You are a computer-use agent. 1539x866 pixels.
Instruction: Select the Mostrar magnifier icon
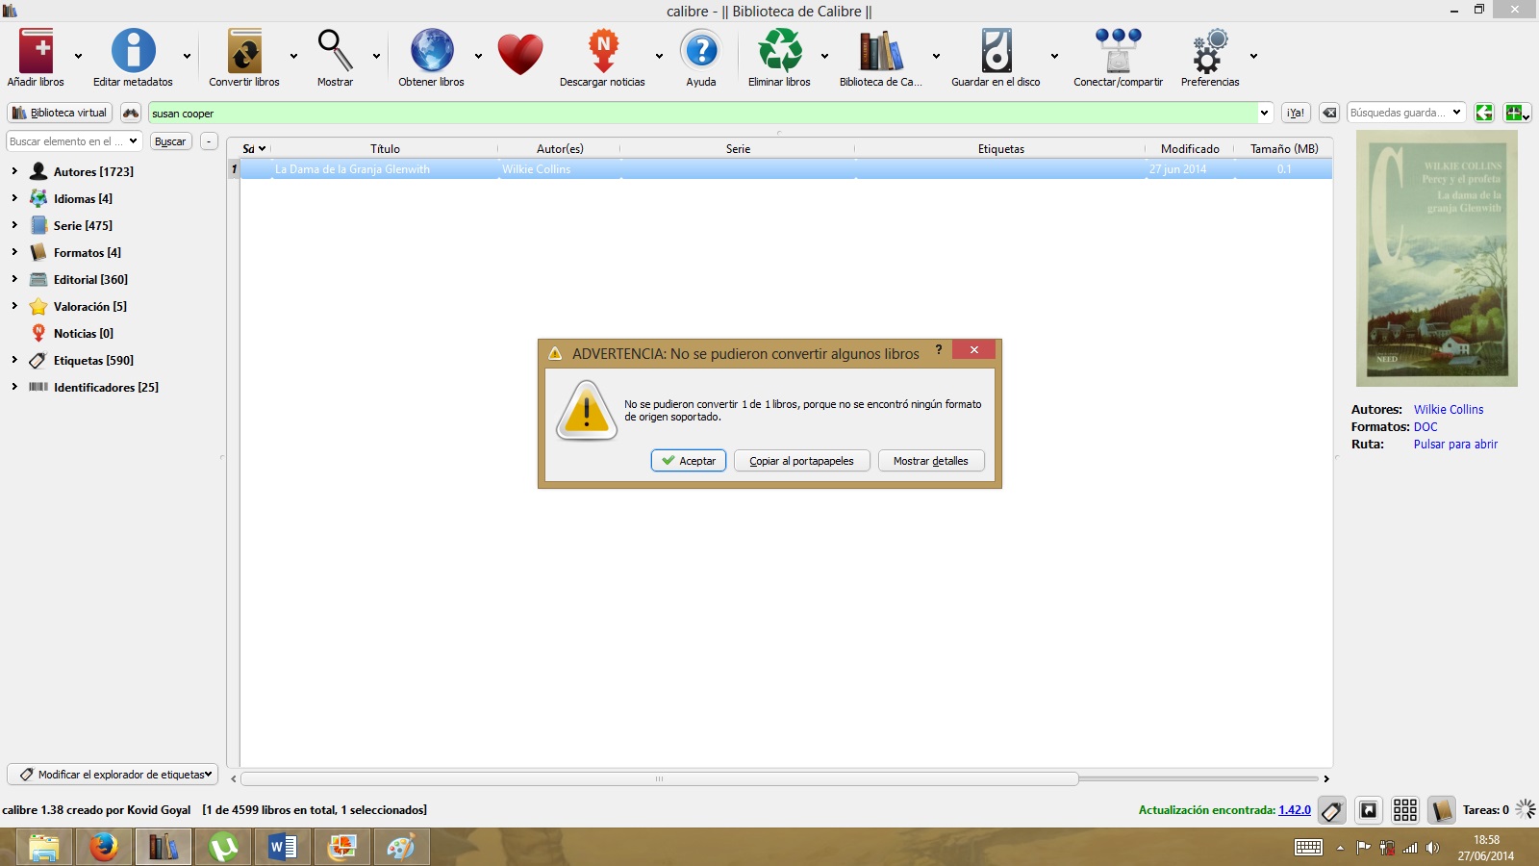click(x=335, y=51)
